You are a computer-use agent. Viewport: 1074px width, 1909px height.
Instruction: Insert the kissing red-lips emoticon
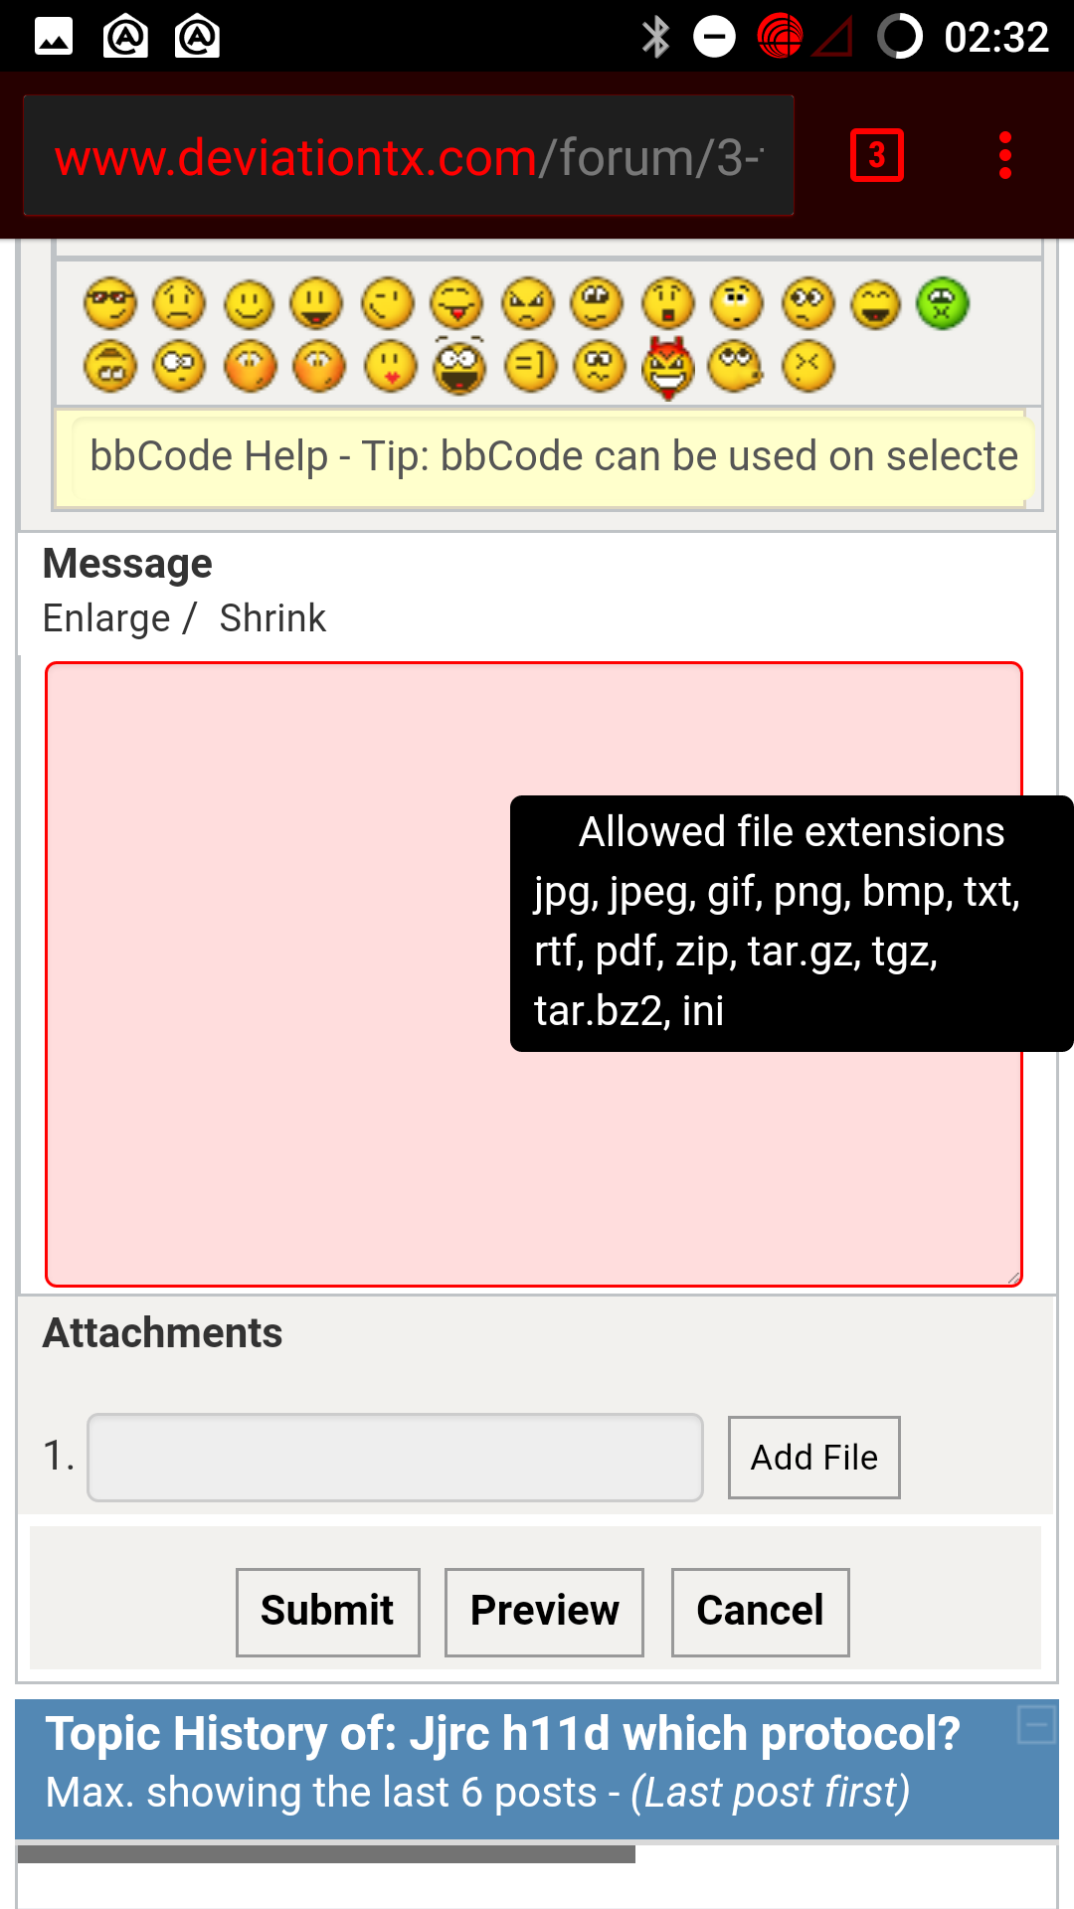click(390, 367)
